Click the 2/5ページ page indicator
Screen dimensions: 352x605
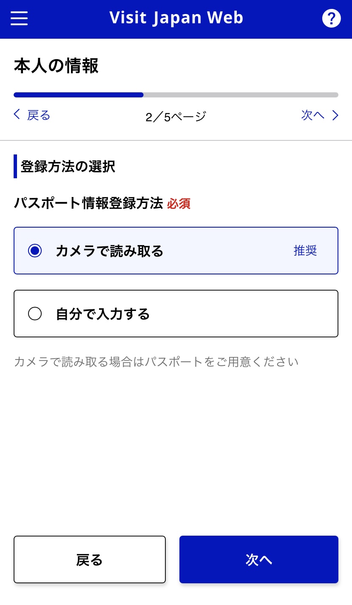(176, 116)
